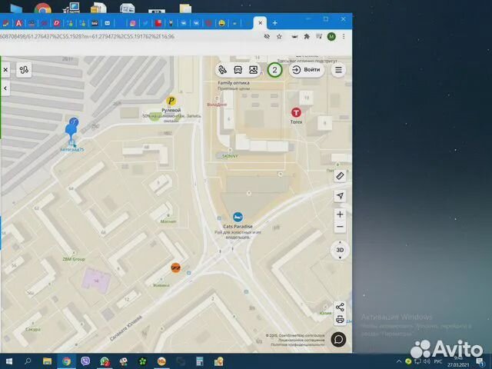Open the route builder icon
The image size is (492, 369).
(25, 70)
